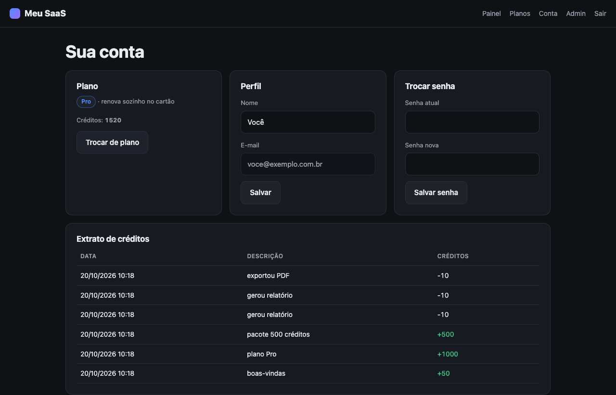The image size is (616, 395).
Task: Click the 'Extrato de créditos' heading
Action: tap(113, 239)
